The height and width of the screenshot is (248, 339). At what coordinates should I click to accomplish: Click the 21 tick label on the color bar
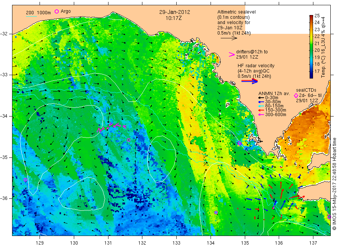(317, 43)
